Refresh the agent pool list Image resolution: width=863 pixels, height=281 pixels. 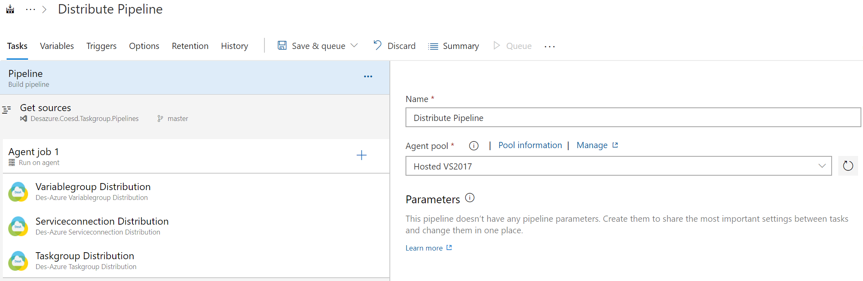point(848,166)
